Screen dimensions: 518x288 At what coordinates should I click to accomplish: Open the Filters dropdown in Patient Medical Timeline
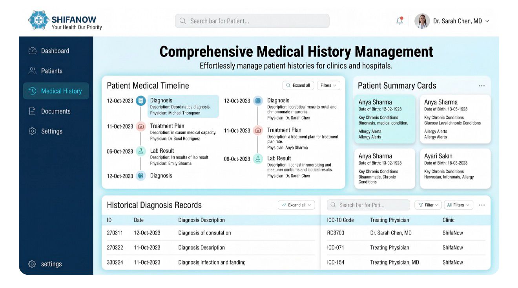(x=328, y=86)
